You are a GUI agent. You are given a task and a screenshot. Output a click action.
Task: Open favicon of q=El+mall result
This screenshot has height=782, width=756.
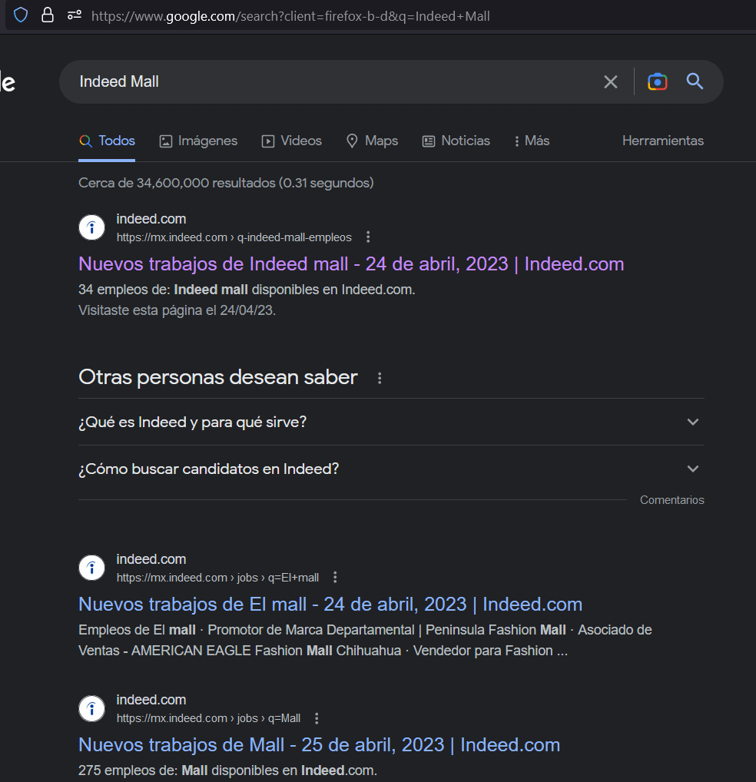[x=91, y=568]
